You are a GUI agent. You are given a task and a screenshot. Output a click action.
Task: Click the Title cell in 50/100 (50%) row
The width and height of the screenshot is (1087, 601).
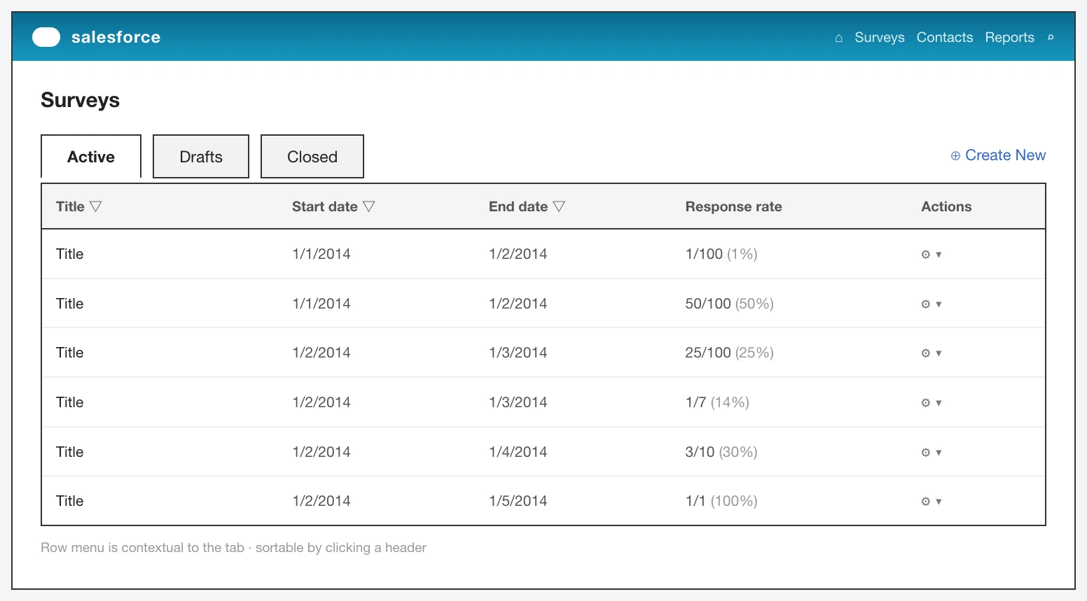(70, 304)
